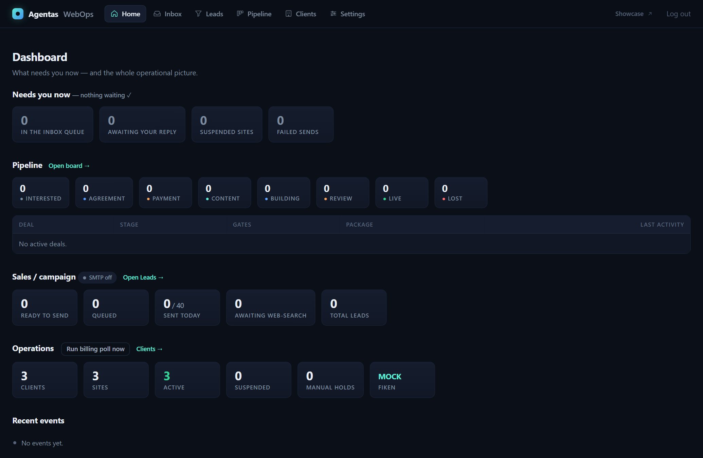Screen dimensions: 703x458
Task: Open the Pipeline tab
Action: coord(254,14)
